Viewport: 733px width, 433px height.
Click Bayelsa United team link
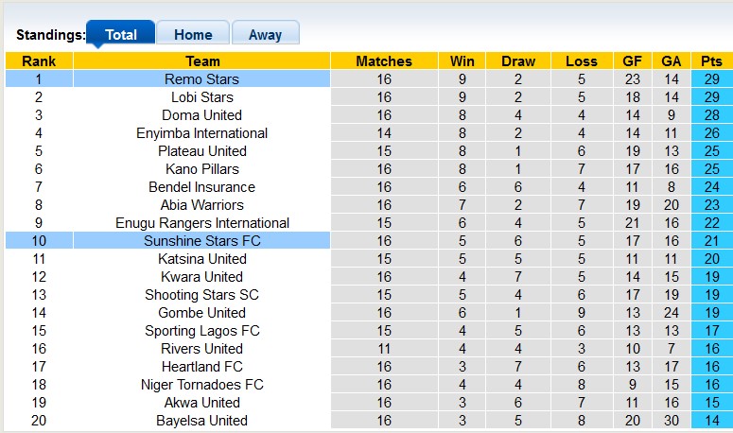(201, 421)
